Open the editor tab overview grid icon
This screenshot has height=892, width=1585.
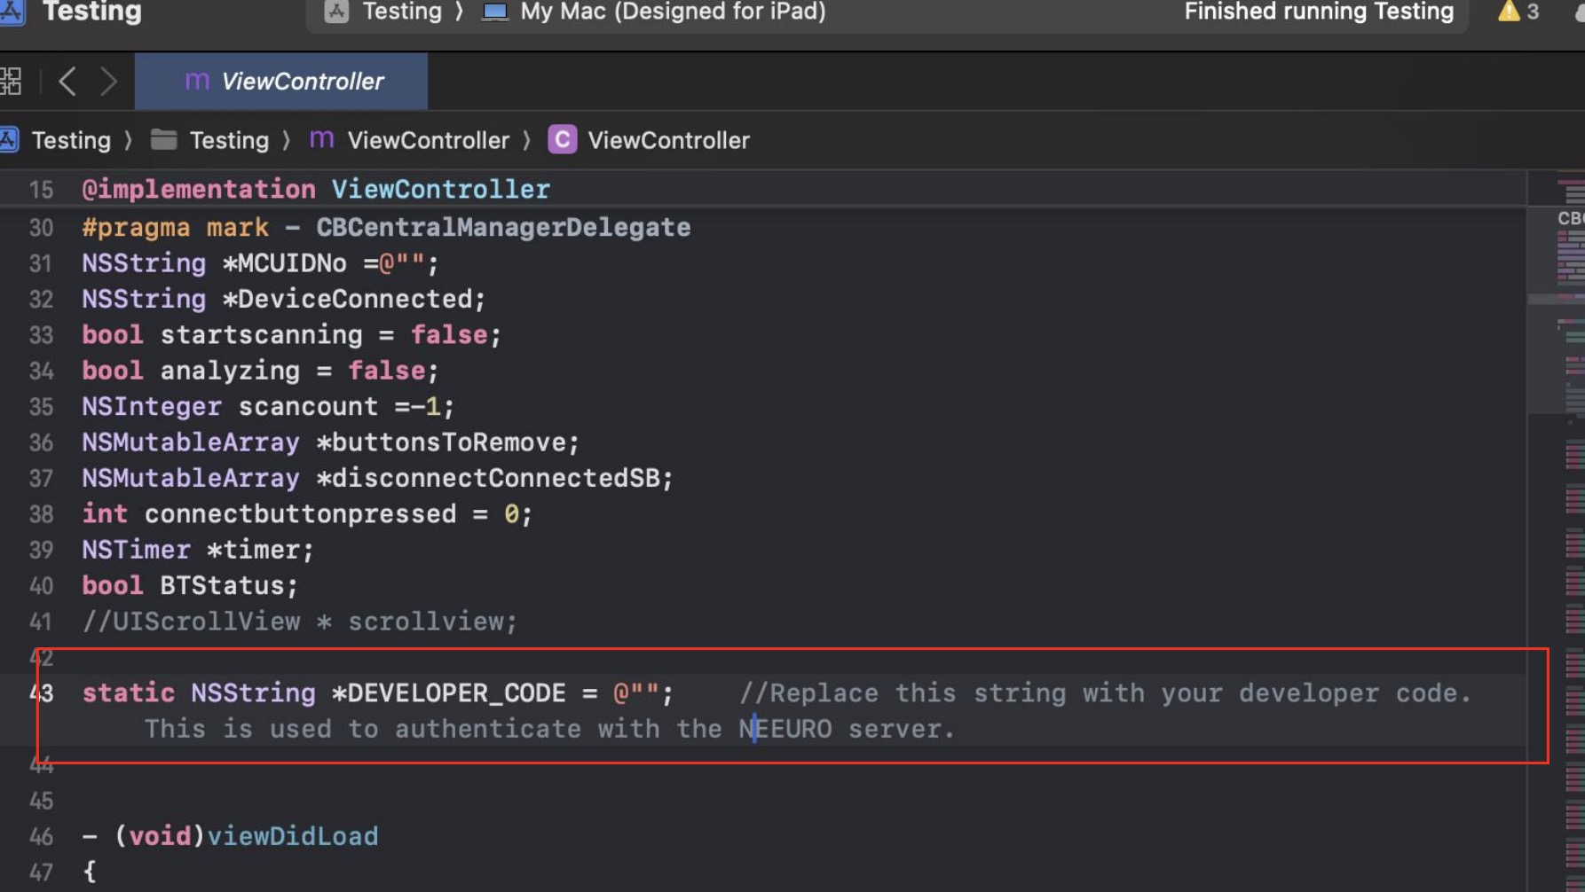point(12,81)
